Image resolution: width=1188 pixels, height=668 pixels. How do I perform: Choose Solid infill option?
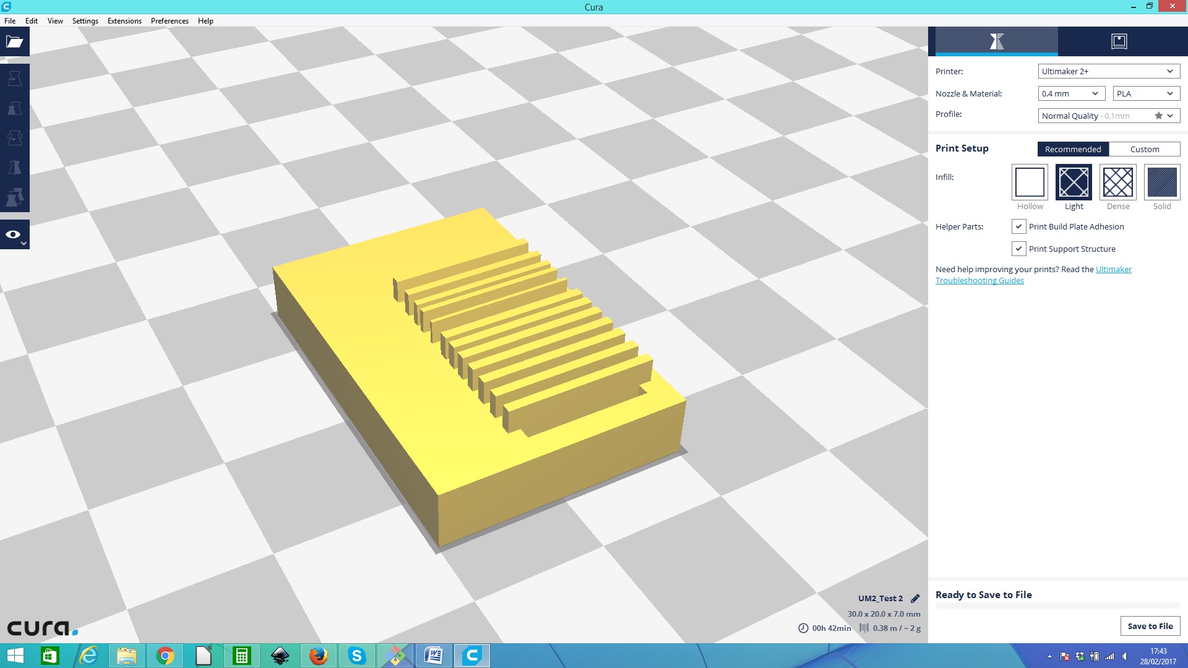1162,182
